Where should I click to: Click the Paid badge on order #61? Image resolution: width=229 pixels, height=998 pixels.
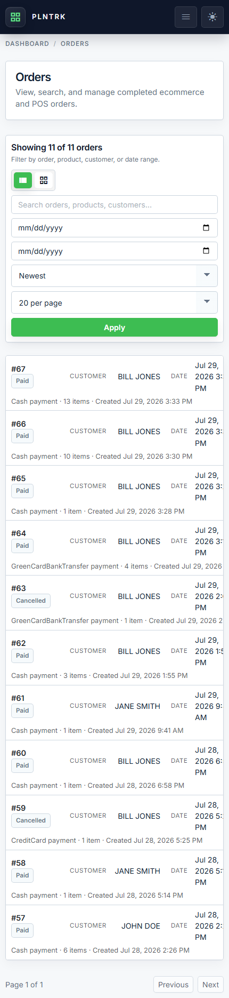[22, 710]
